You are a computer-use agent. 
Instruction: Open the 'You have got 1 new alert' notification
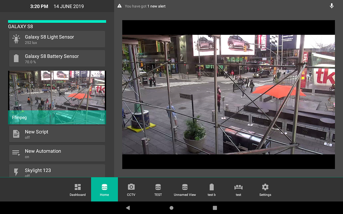[145, 6]
